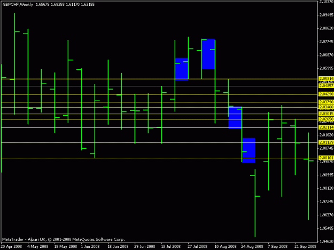Select the yellow 2.04298 level tag
This screenshot has height=250, width=334.
coord(326,94)
